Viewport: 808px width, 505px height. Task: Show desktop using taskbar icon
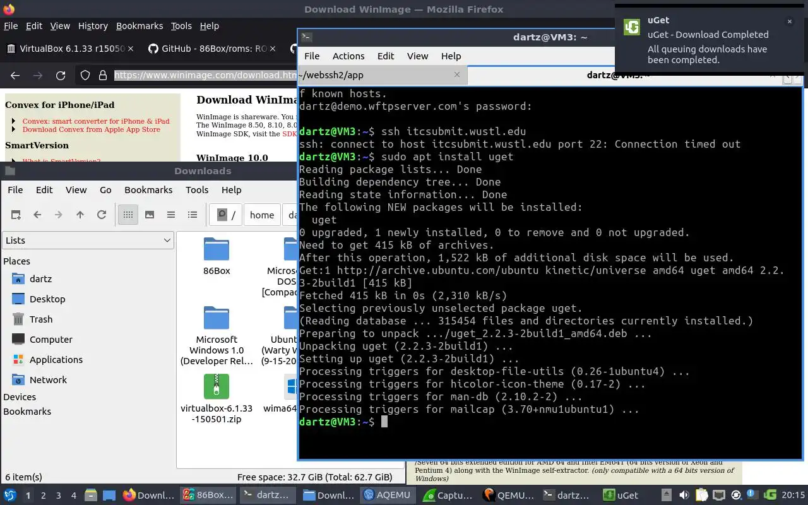point(109,495)
